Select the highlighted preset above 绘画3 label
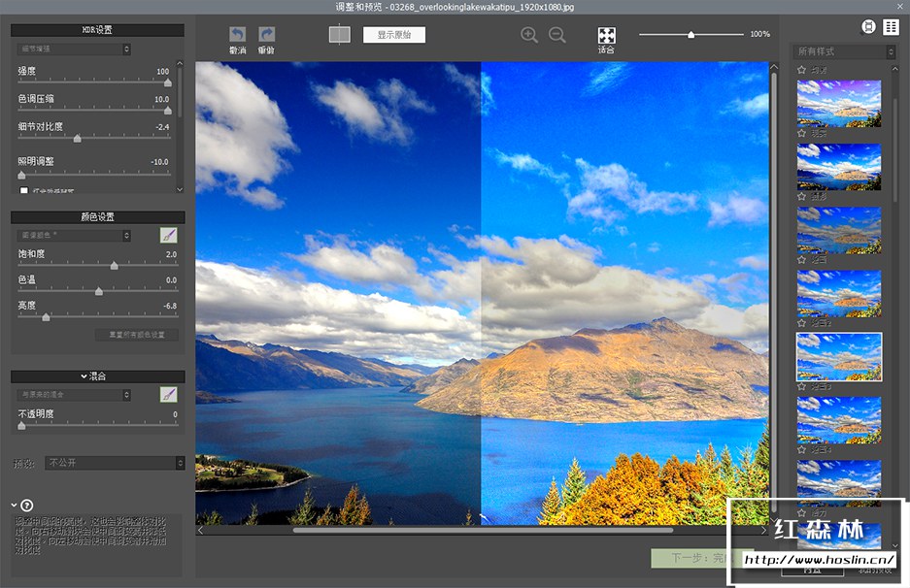This screenshot has height=588, width=910. [x=839, y=357]
